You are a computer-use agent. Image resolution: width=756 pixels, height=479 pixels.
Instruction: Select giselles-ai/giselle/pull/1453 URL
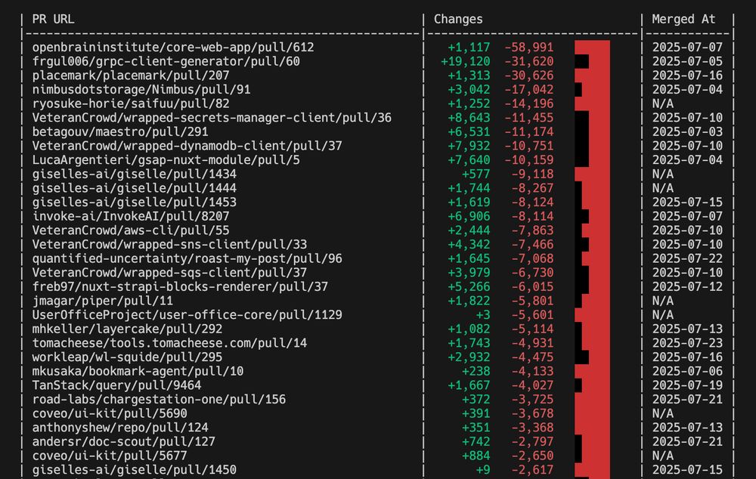[x=134, y=202]
